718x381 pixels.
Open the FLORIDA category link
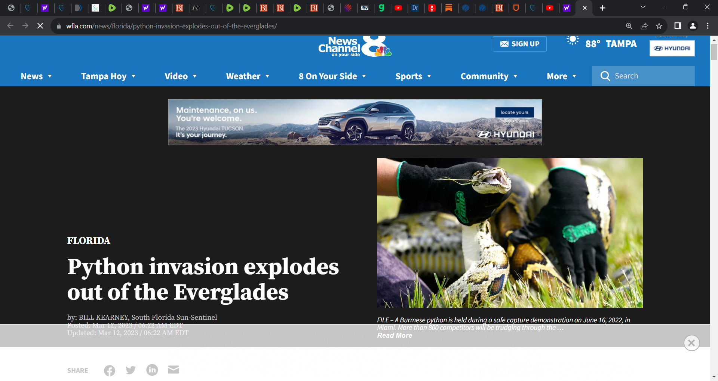click(89, 241)
